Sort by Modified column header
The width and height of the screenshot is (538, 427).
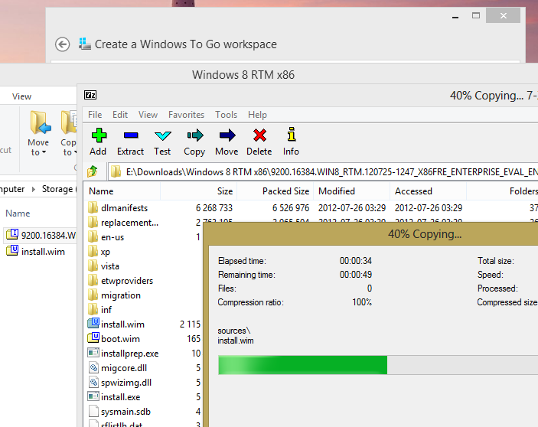[352, 191]
